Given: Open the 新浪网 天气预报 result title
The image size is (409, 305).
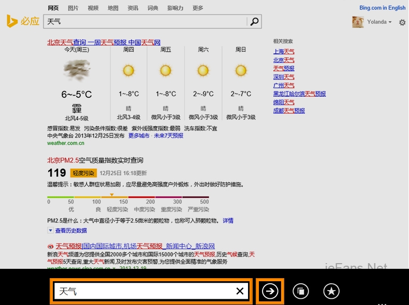Looking at the screenshot, I should point(135,246).
